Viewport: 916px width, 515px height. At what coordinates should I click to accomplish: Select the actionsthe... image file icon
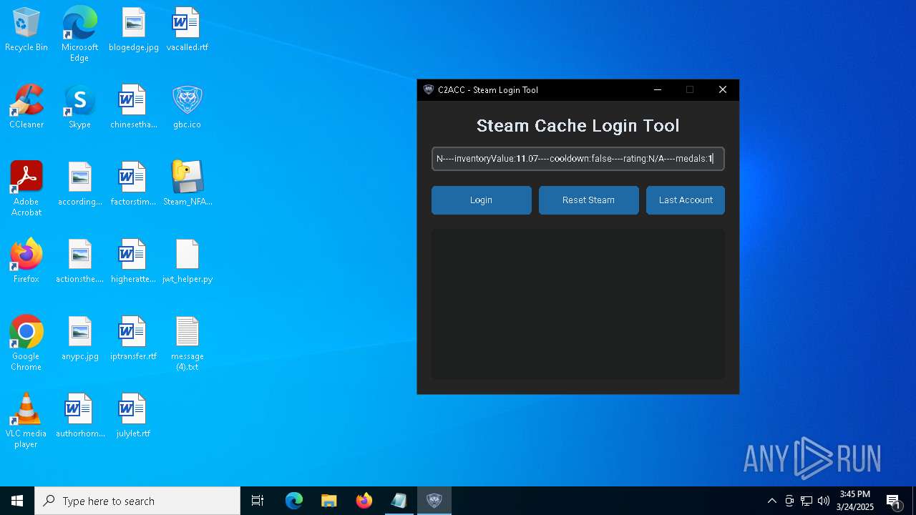click(79, 262)
